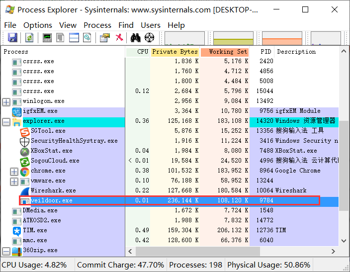Select the Wireshark.exe fin icon
This screenshot has height=272, width=350.
click(24, 191)
